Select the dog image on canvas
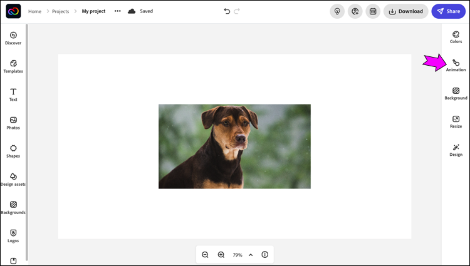The width and height of the screenshot is (470, 266). [234, 146]
